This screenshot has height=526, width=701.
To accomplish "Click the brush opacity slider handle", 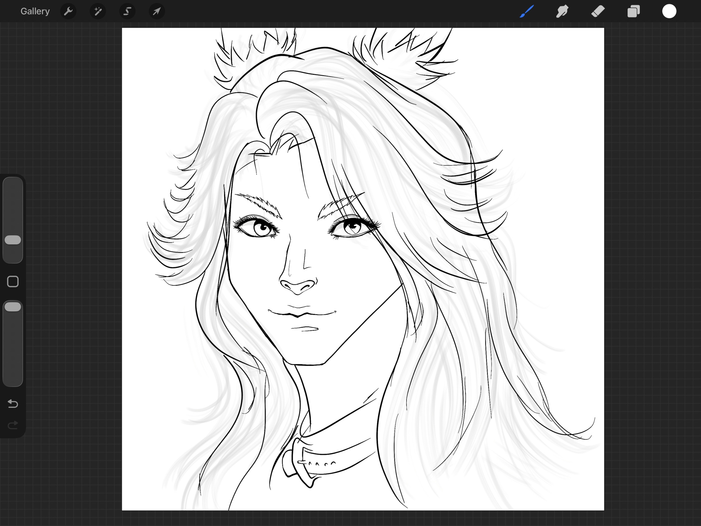I will [x=13, y=307].
